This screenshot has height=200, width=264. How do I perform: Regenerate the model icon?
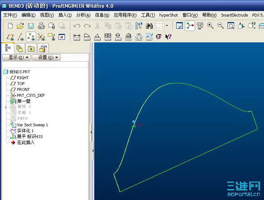[x=139, y=26]
